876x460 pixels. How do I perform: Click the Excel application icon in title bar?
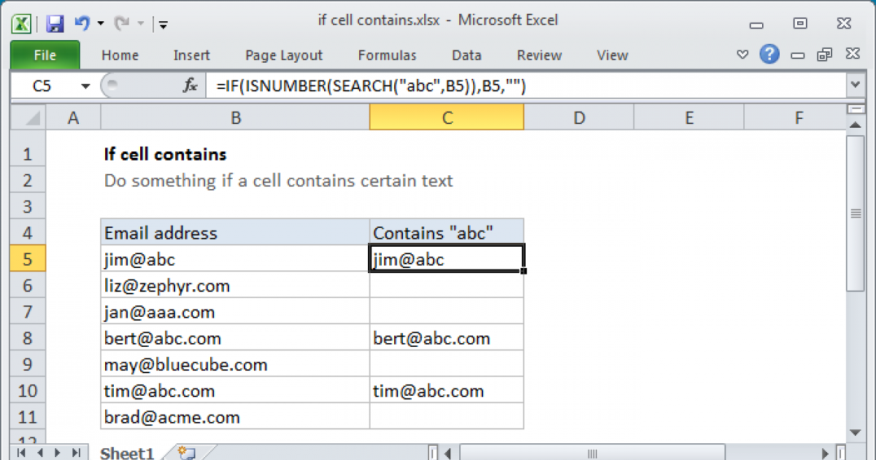tap(21, 23)
